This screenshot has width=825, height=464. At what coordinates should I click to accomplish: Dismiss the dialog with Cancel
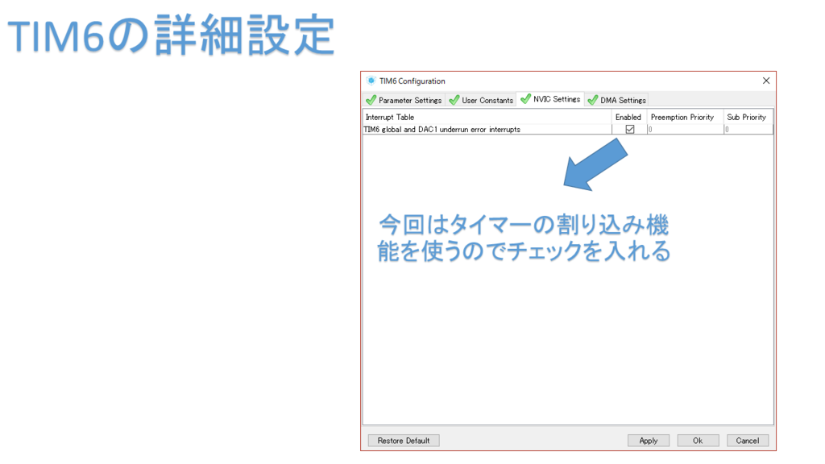pos(747,440)
